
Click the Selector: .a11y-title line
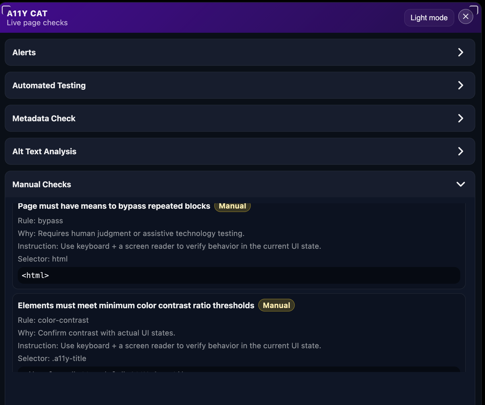pos(52,358)
